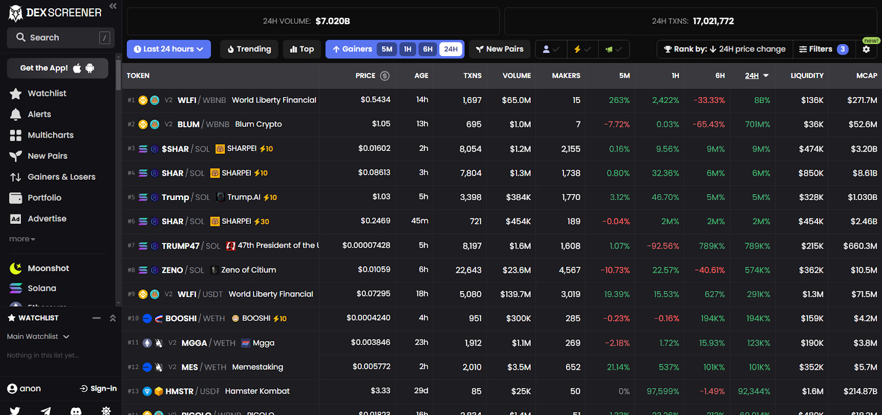Open the Discord icon at sidebar bottom
This screenshot has height=415, width=882.
point(76,411)
